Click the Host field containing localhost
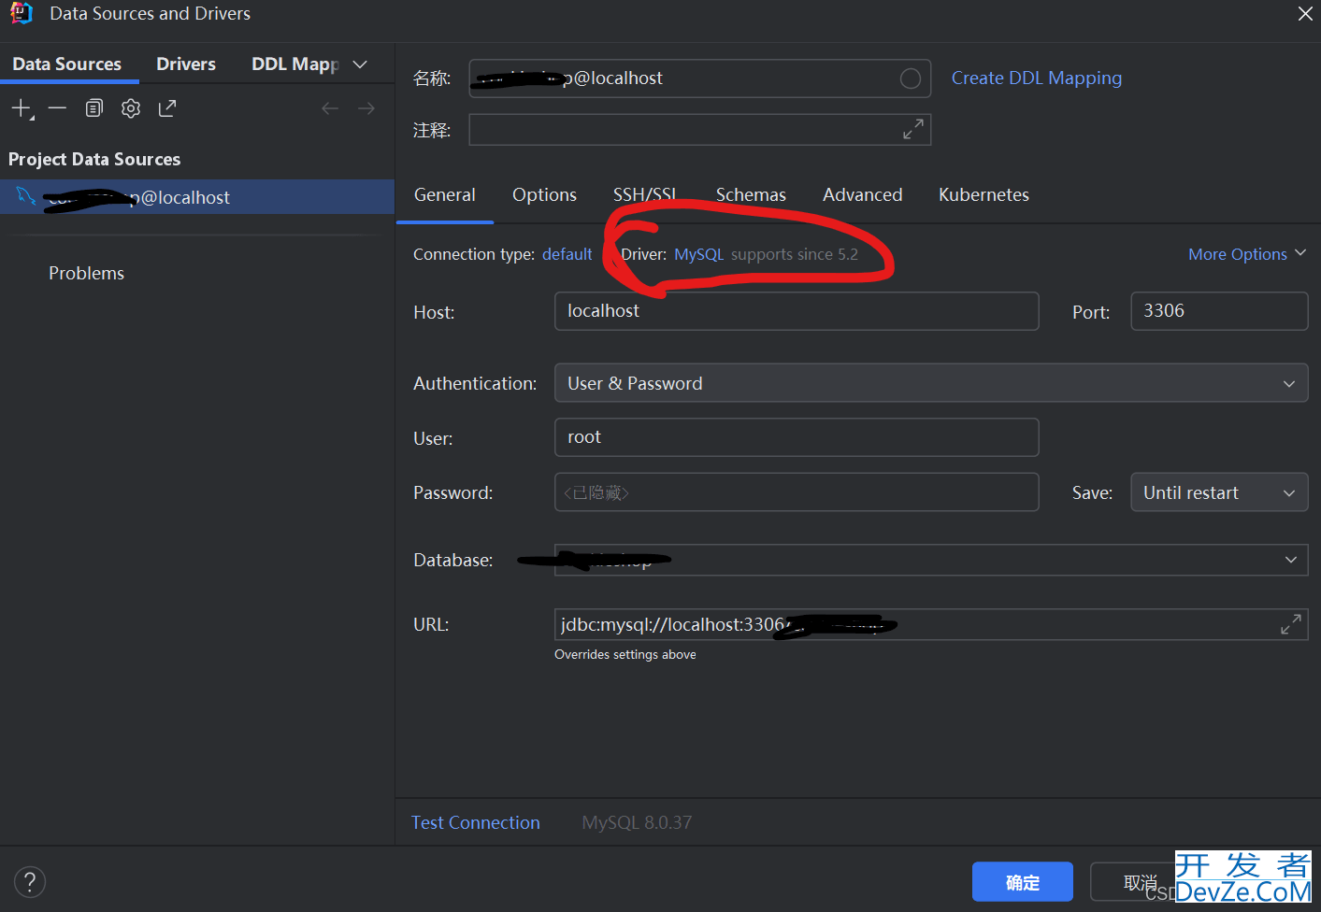Screen dimensions: 1321x912 (x=797, y=311)
